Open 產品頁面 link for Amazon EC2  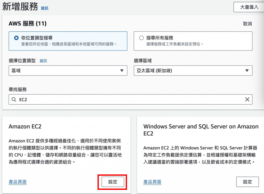pyautogui.click(x=18, y=182)
